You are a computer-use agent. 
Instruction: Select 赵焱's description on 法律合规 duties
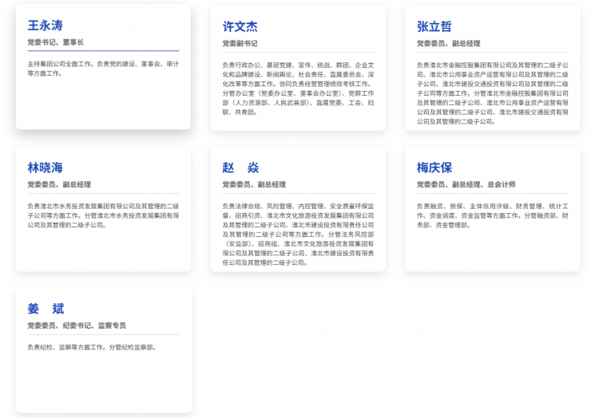pos(298,234)
